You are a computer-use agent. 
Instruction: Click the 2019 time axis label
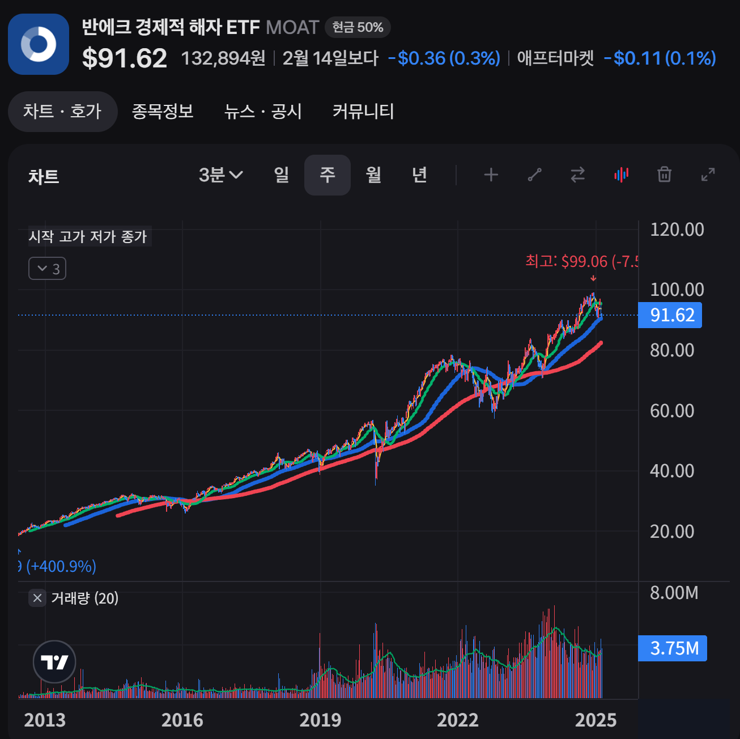(320, 720)
